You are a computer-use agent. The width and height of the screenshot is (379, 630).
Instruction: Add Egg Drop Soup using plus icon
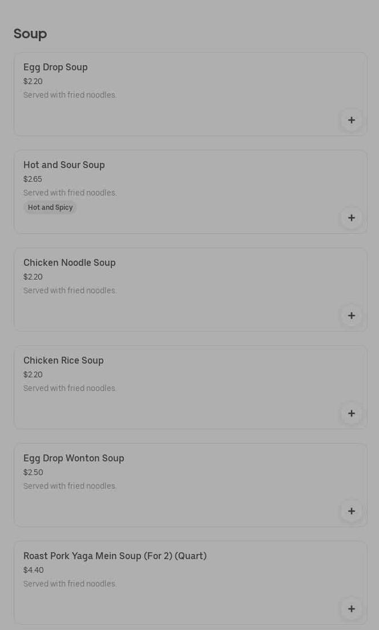click(x=351, y=120)
